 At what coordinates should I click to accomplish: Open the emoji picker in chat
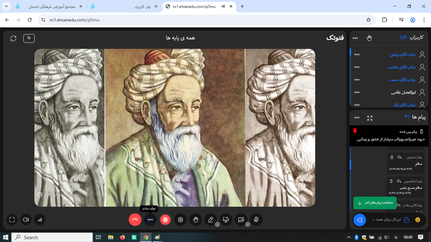click(418, 220)
